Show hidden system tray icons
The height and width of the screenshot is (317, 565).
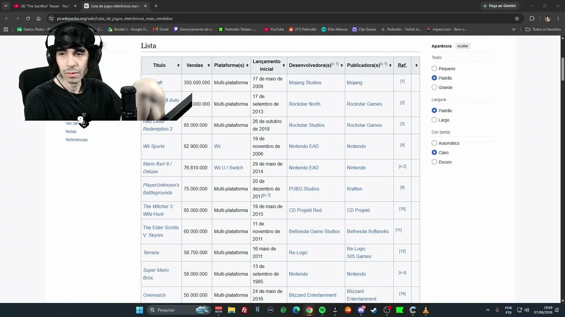point(488,310)
